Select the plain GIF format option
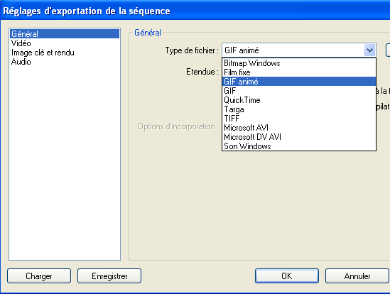This screenshot has width=390, height=294. pos(299,91)
